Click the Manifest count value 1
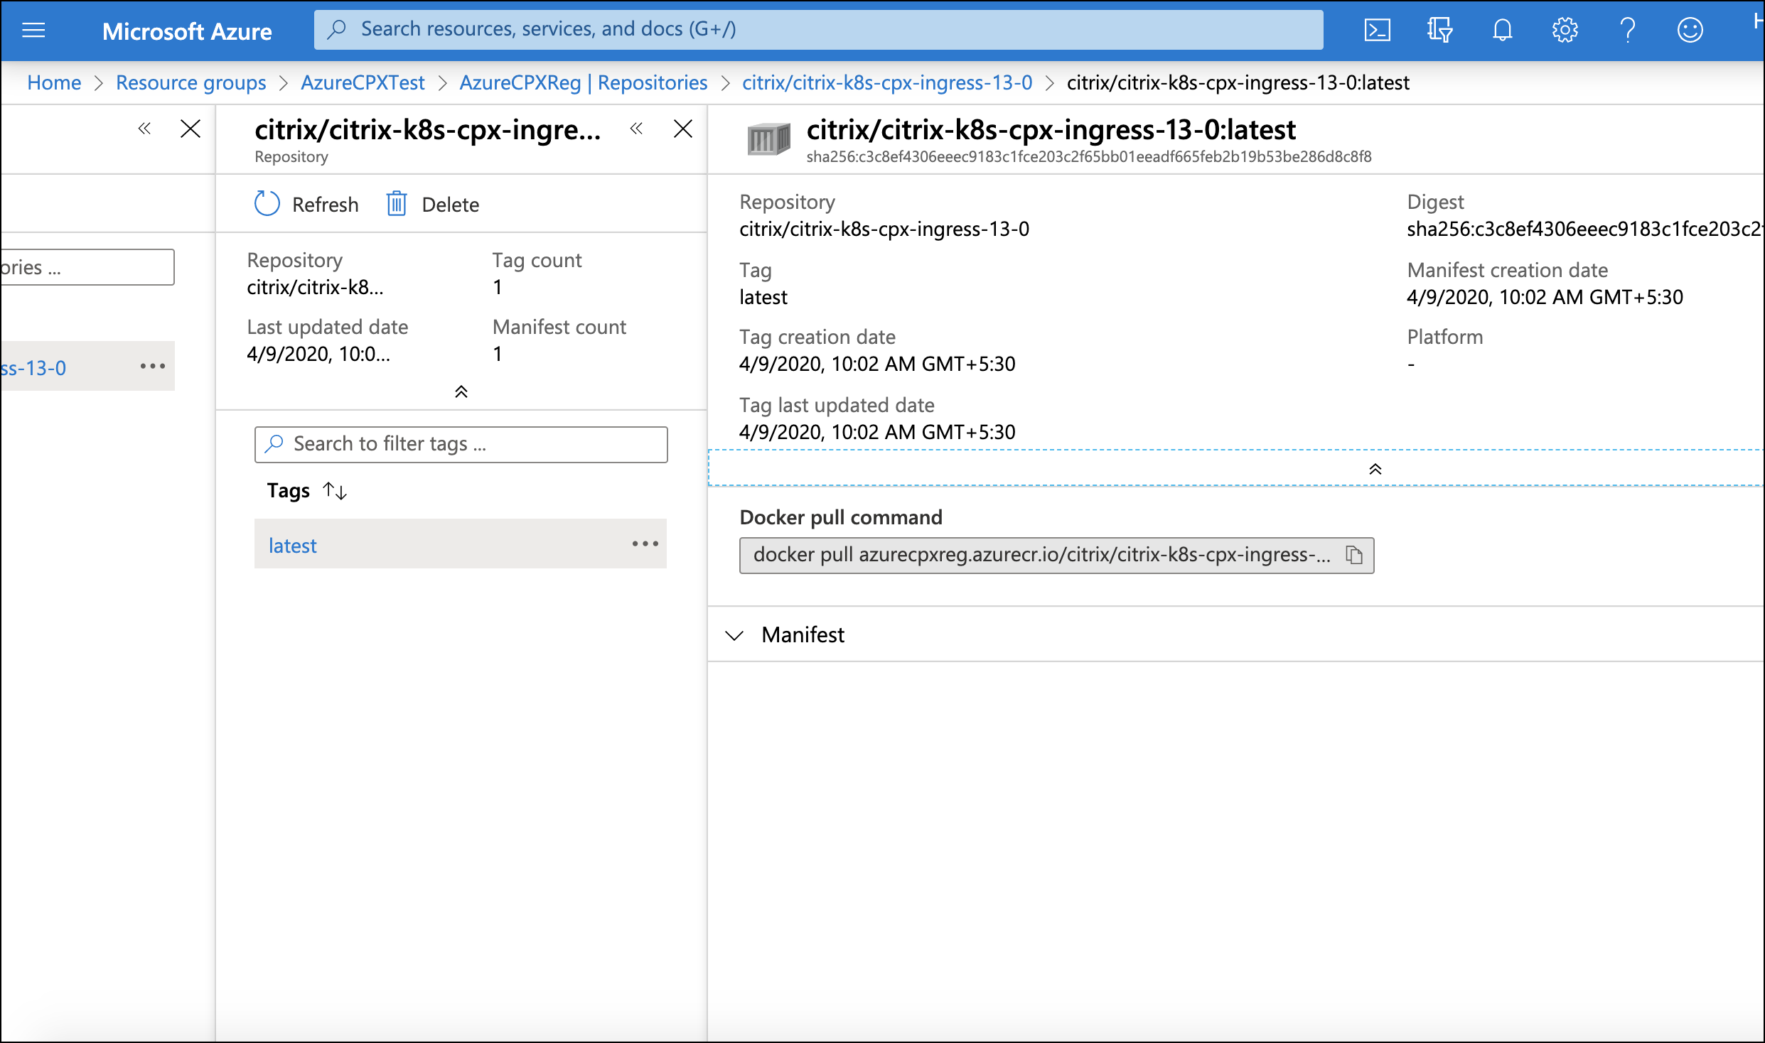Screen dimensions: 1765x1043 [498, 354]
